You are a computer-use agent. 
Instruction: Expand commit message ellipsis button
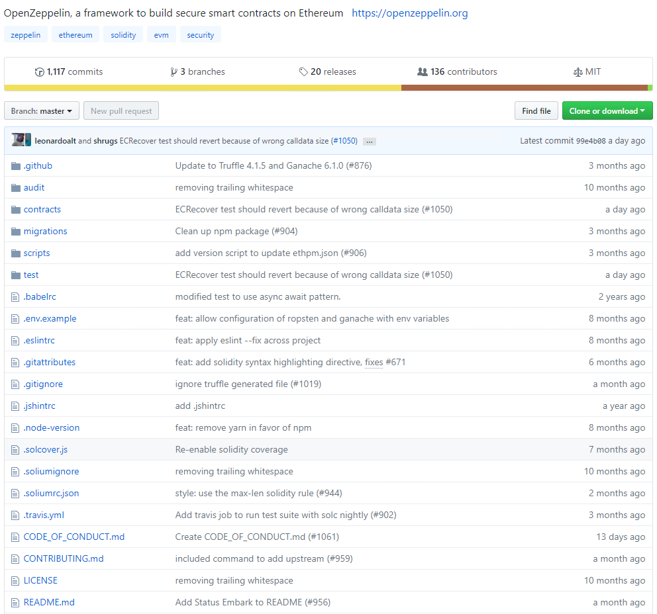coord(369,142)
